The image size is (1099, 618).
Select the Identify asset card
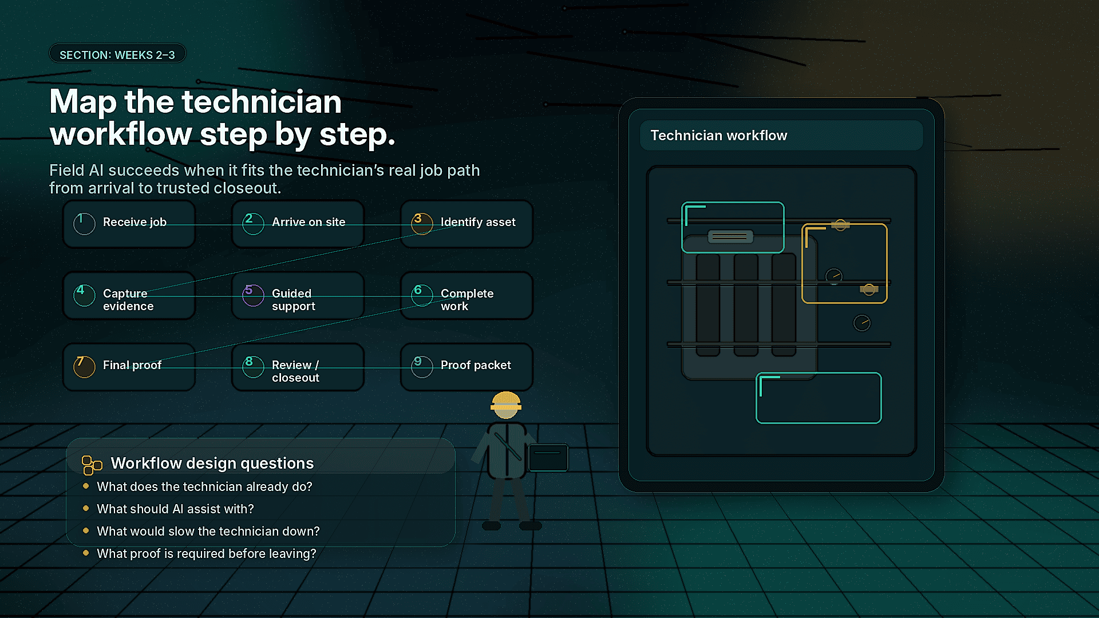click(467, 224)
